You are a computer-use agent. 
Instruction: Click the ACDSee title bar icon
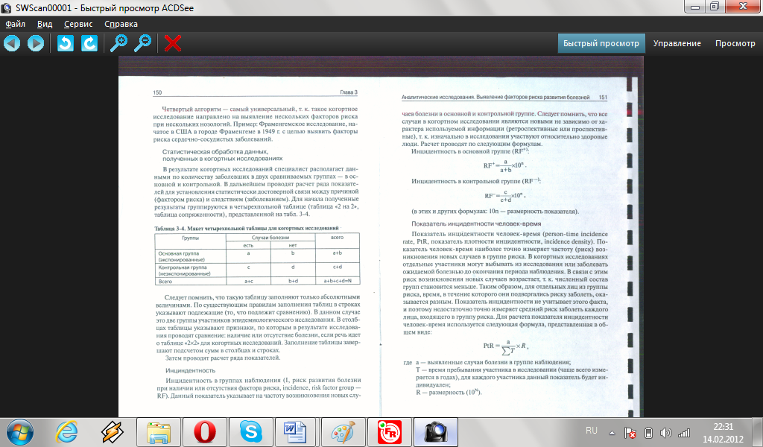6,7
